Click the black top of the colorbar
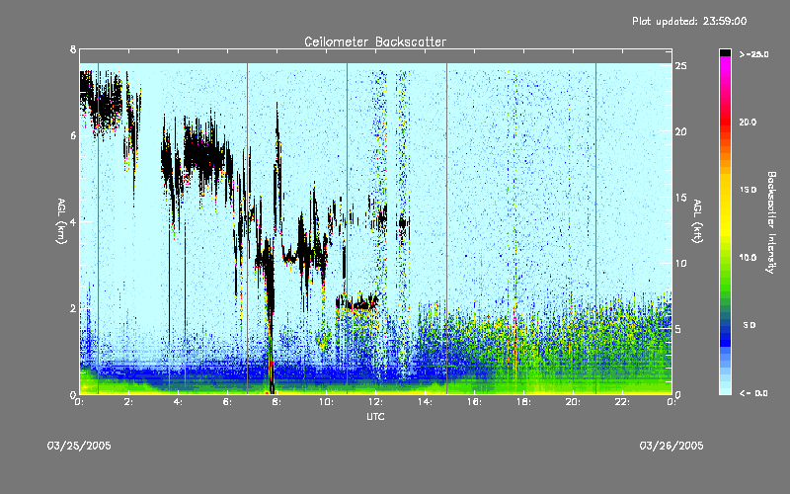The width and height of the screenshot is (790, 494). pyautogui.click(x=725, y=52)
